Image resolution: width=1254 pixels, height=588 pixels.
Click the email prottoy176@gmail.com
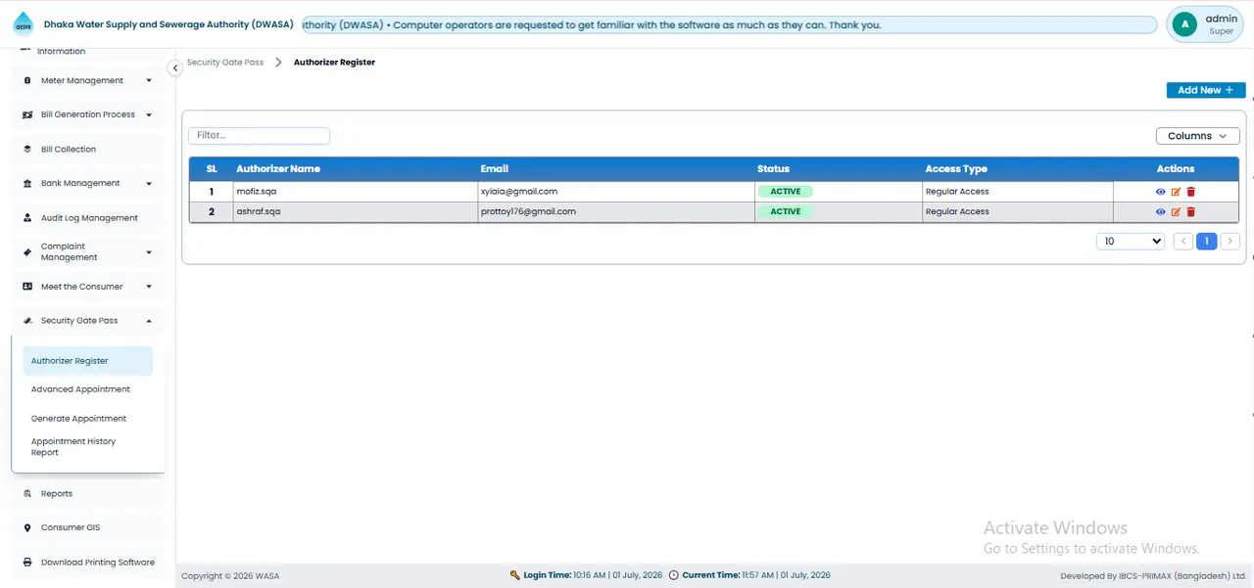point(528,211)
